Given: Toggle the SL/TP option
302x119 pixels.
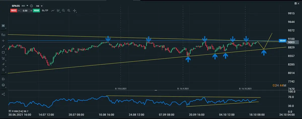Looking at the screenshot, I should point(45,11).
